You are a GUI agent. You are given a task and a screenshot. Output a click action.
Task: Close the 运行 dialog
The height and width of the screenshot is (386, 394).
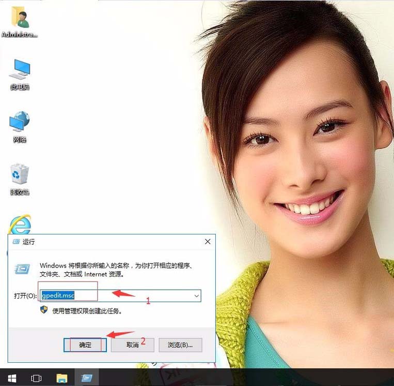208,242
